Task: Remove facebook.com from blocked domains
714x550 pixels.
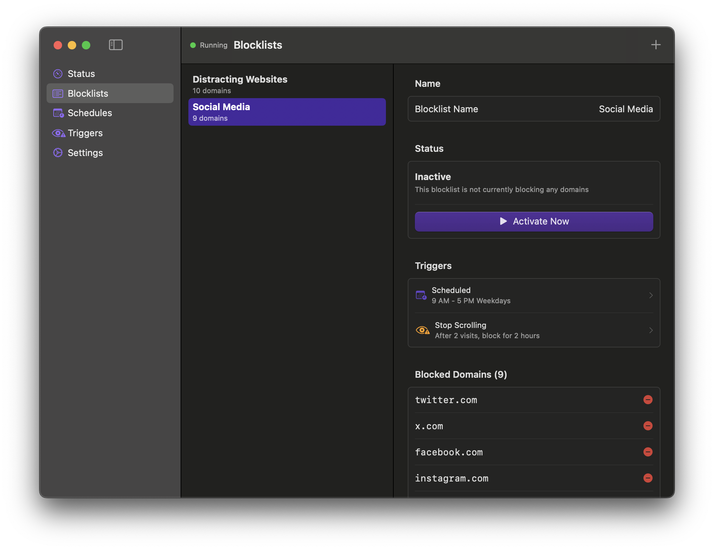Action: pyautogui.click(x=648, y=452)
